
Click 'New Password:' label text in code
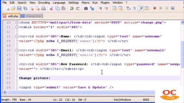pos(74,64)
